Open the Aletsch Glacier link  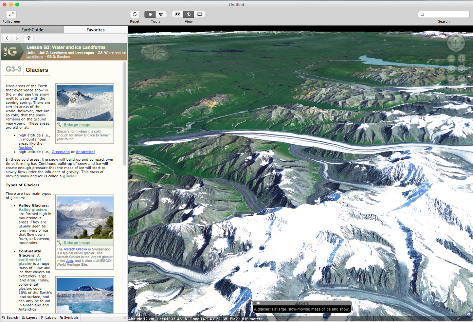(75, 249)
